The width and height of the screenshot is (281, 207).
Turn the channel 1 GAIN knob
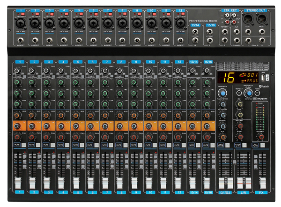pyautogui.click(x=16, y=70)
